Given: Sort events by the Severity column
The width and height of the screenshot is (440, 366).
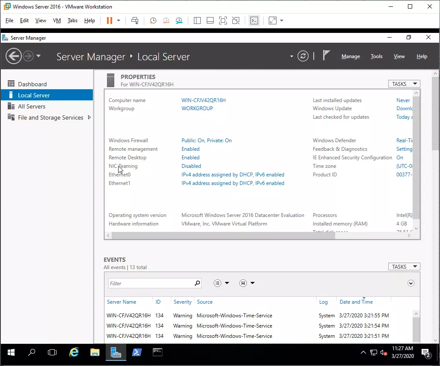Looking at the screenshot, I should click(182, 302).
